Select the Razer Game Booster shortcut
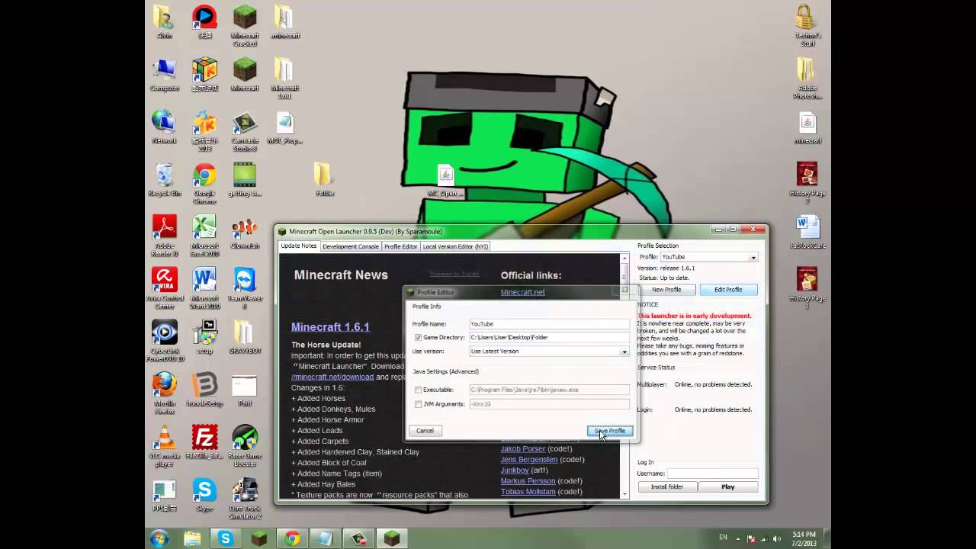The image size is (976, 549). (245, 446)
